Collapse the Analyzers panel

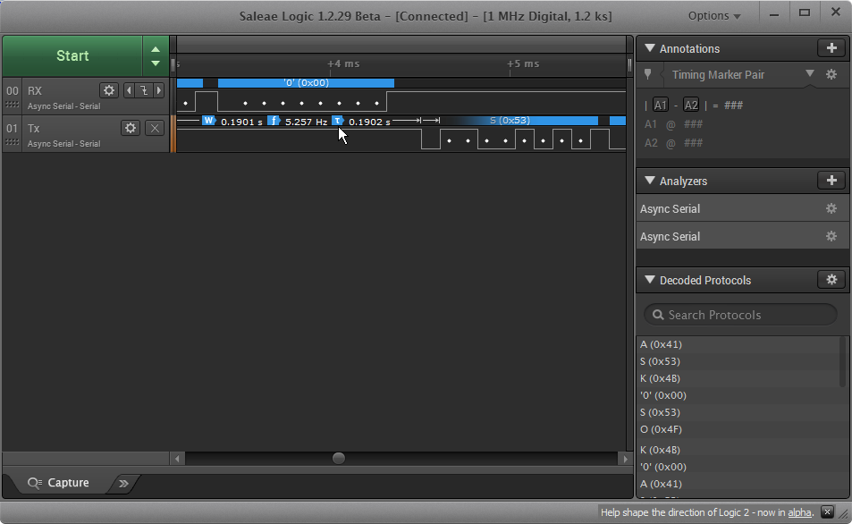[x=649, y=181]
